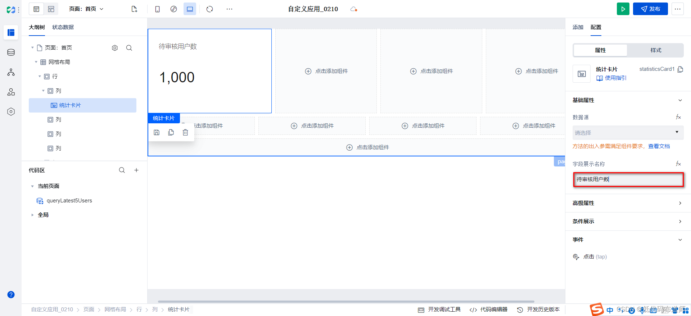
Task: Select the mini program preview icon
Action: pyautogui.click(x=173, y=9)
